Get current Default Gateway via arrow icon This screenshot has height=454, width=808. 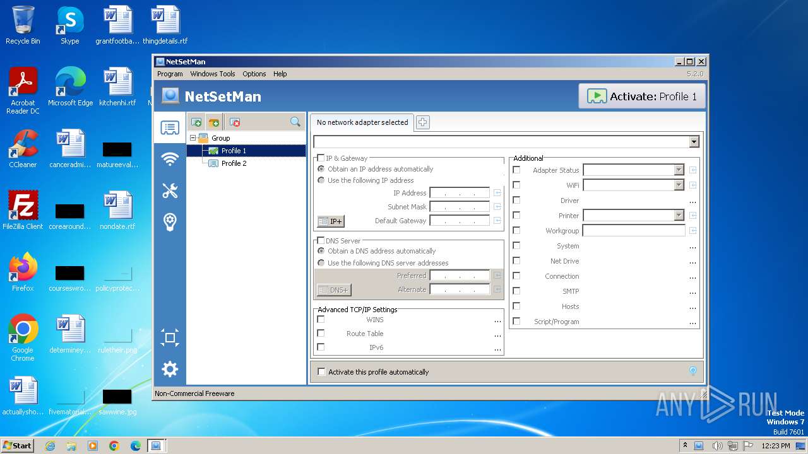click(497, 221)
